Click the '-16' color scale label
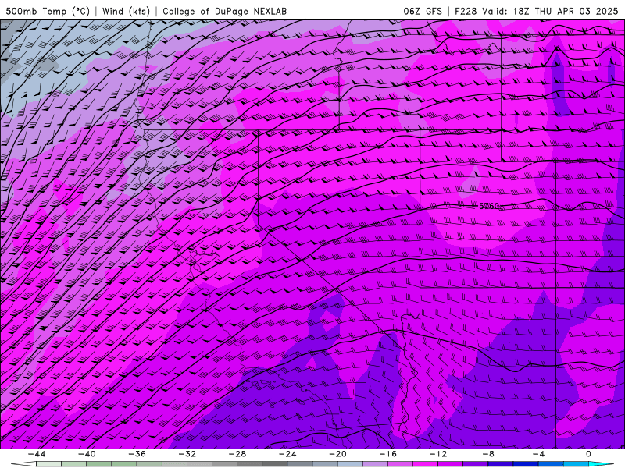 click(x=388, y=454)
